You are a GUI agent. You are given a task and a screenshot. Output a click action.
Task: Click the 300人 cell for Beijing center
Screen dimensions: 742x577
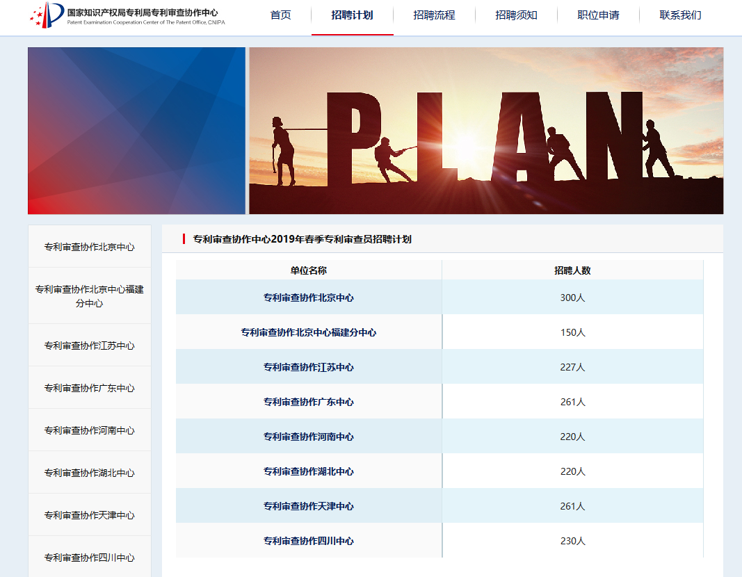coord(572,298)
